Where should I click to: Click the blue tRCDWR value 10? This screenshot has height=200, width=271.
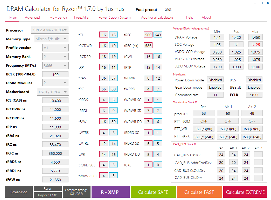[x=114, y=46]
